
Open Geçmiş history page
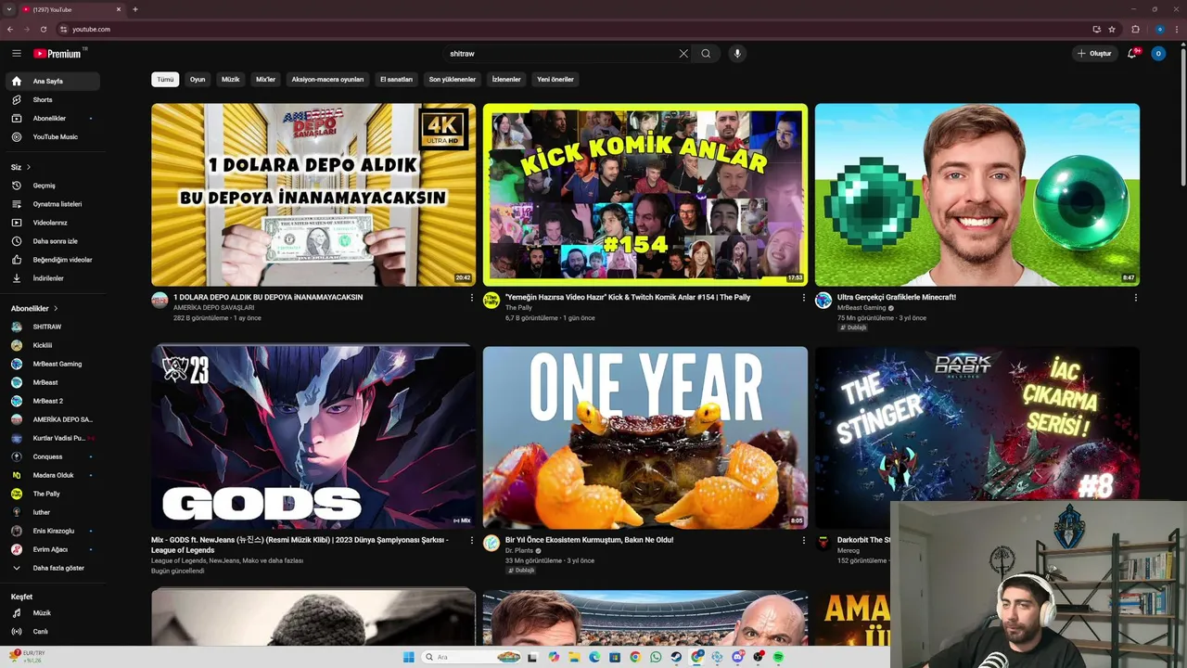tap(54, 186)
